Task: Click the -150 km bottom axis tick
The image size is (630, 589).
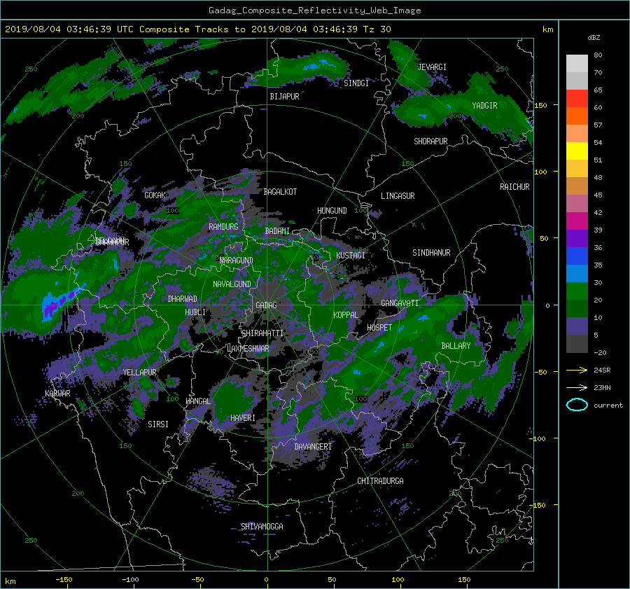Action: (x=64, y=580)
